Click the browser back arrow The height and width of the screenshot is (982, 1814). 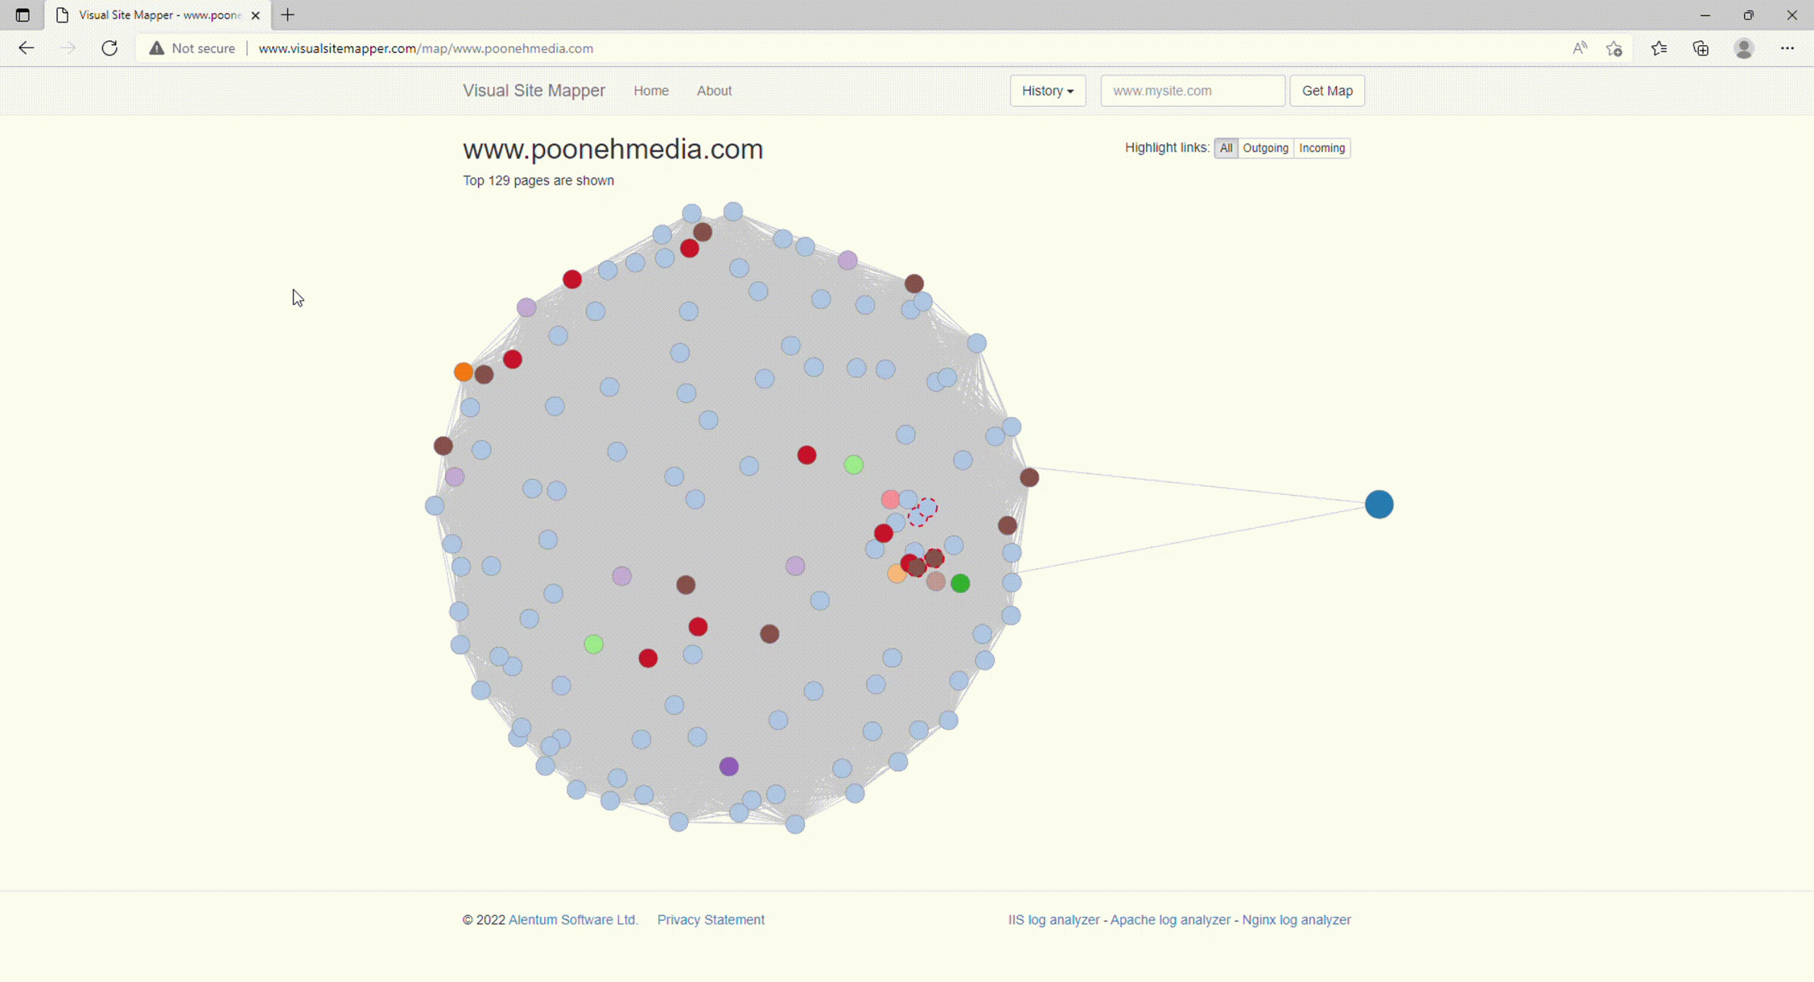click(26, 48)
